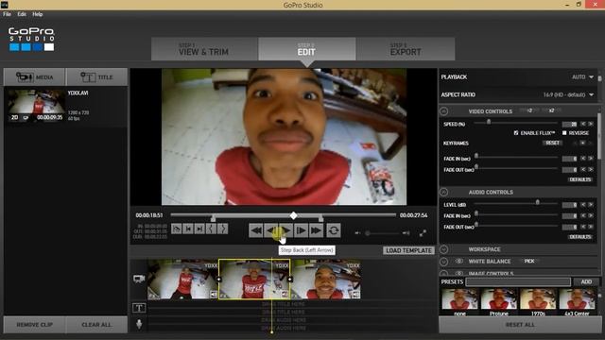This screenshot has height=340, width=605.
Task: Toggle the Enable Flux checkbox
Action: tap(516, 132)
